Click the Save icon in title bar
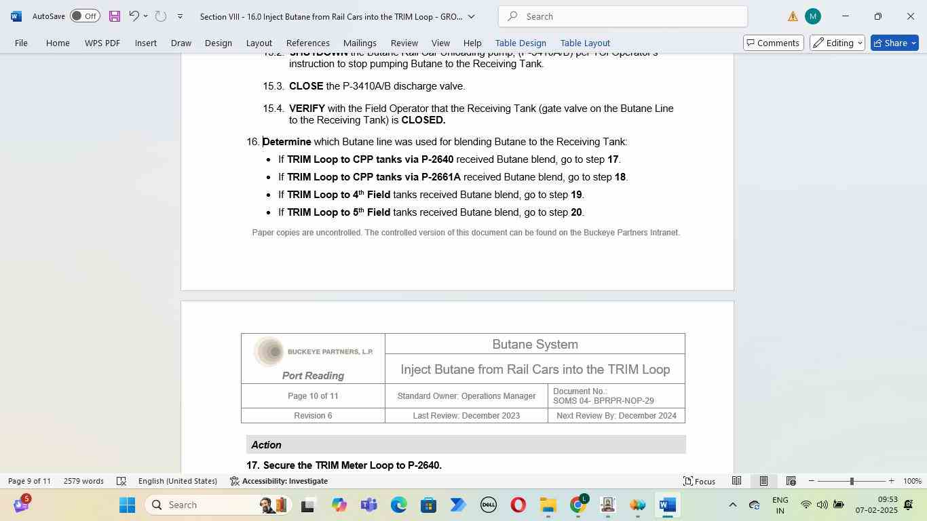Image resolution: width=927 pixels, height=521 pixels. pyautogui.click(x=114, y=16)
